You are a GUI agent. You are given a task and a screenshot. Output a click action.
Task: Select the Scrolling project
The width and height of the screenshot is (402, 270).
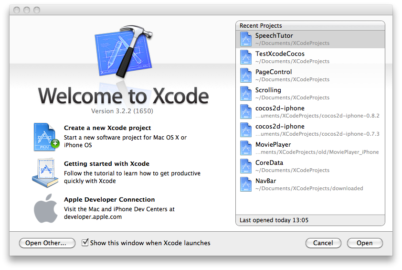coord(310,94)
